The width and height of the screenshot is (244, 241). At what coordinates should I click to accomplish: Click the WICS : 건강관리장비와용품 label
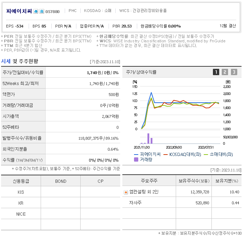tap(143, 11)
